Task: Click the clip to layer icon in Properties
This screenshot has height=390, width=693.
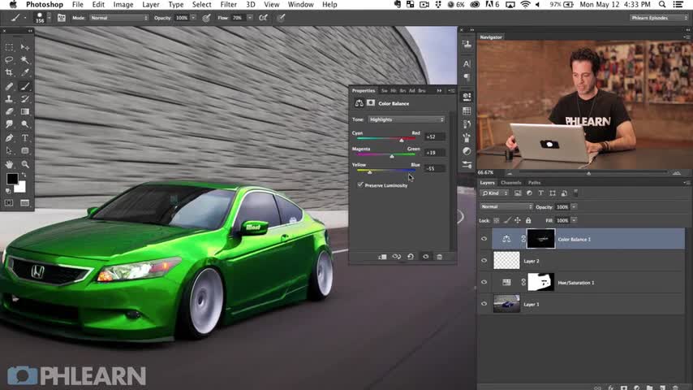Action: pos(382,257)
